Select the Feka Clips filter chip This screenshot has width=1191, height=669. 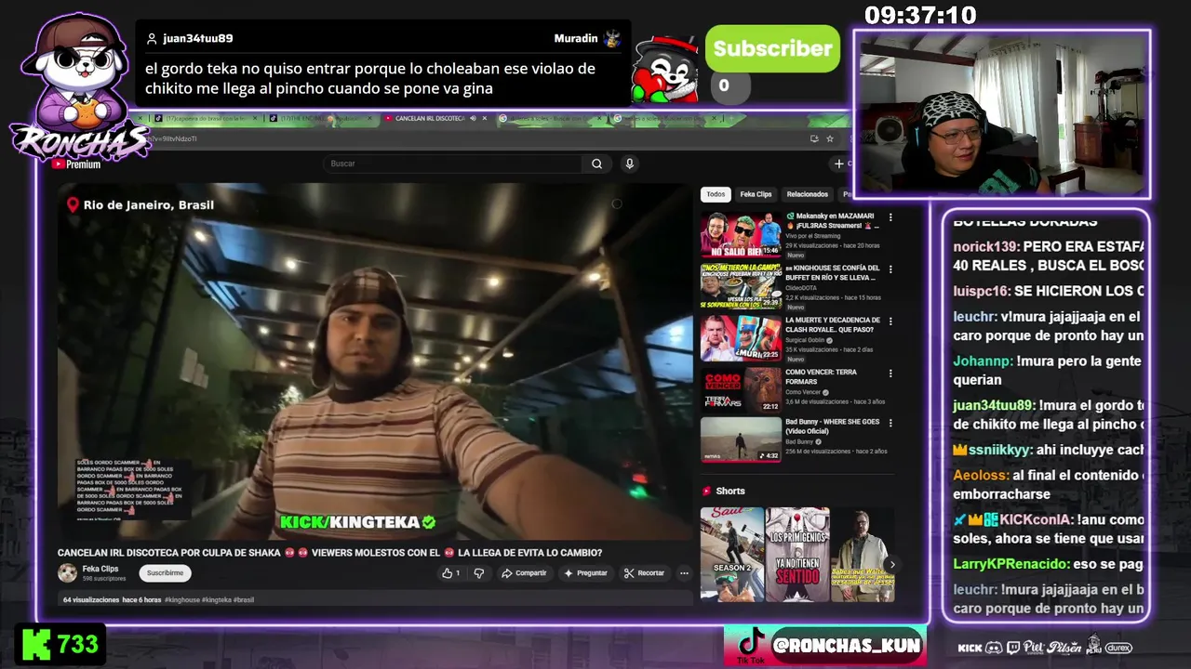click(x=756, y=194)
